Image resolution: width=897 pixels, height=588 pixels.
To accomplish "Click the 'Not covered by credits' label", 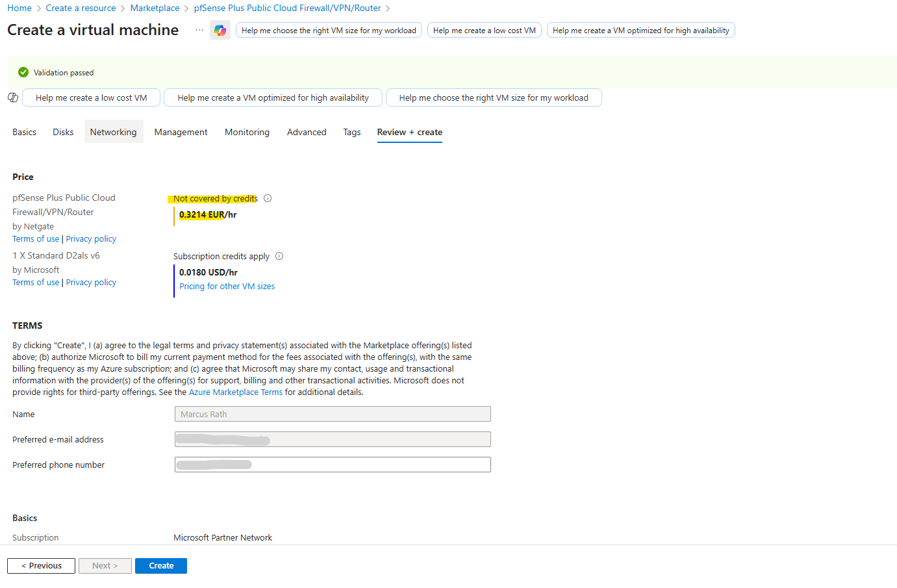I will point(216,198).
